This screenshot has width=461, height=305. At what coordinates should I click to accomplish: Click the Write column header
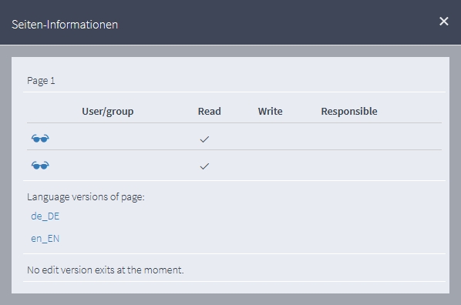[270, 111]
